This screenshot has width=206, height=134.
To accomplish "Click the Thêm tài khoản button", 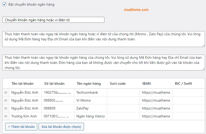I will pyautogui.click(x=21, y=127).
